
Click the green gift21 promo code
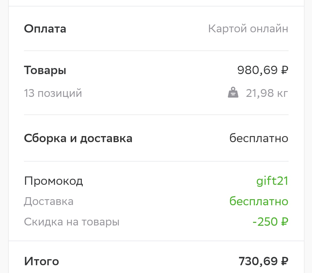[272, 181]
